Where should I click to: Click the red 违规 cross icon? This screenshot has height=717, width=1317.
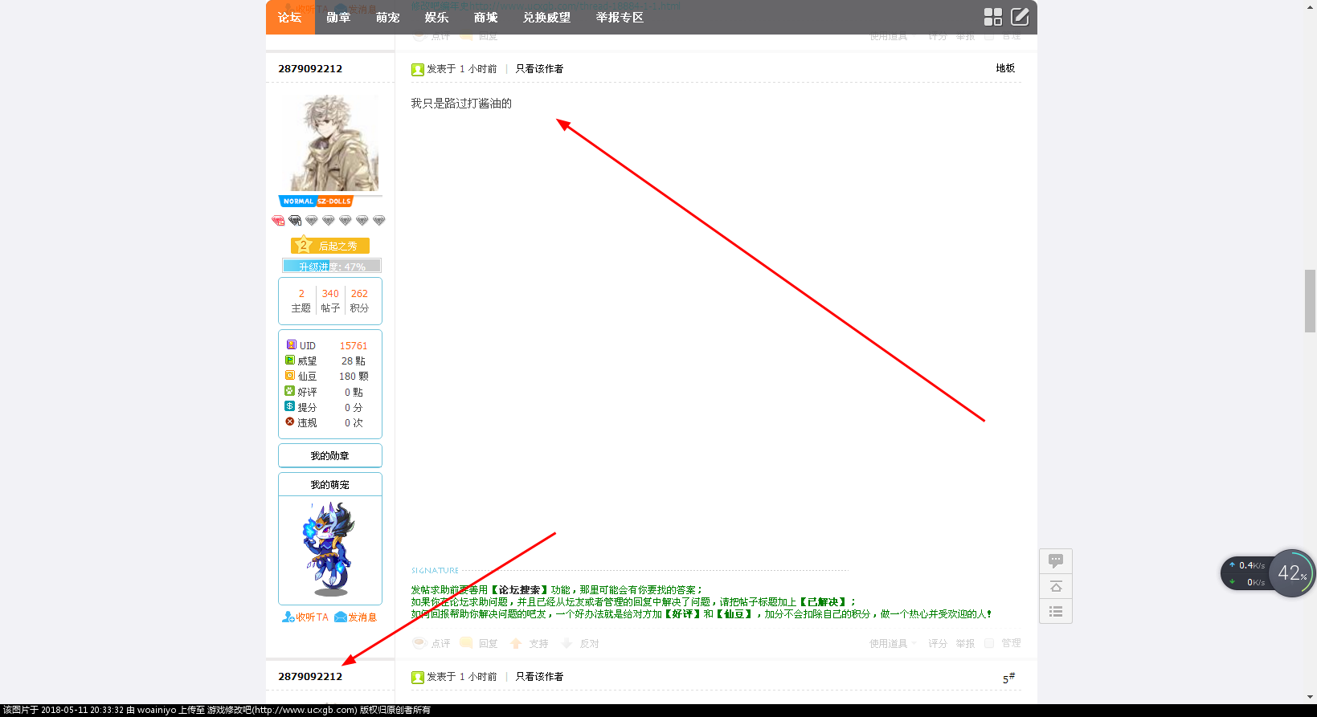point(290,422)
